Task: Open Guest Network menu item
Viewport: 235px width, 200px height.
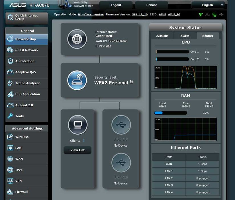Action: tap(27, 50)
